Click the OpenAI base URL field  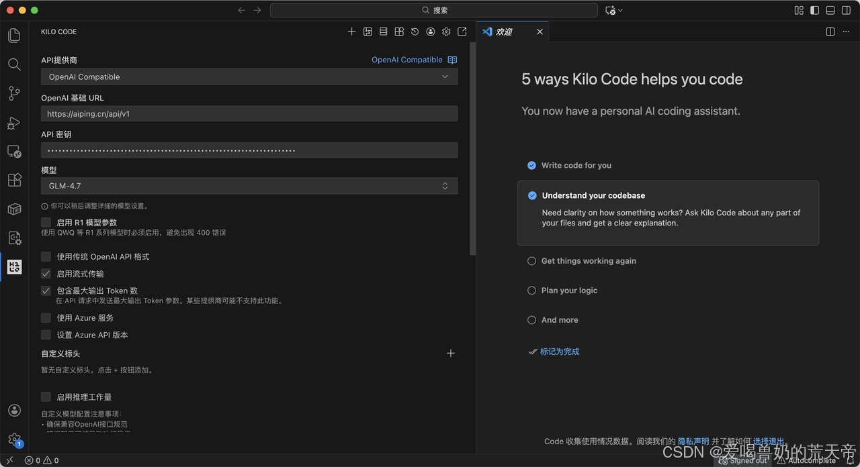pyautogui.click(x=249, y=113)
